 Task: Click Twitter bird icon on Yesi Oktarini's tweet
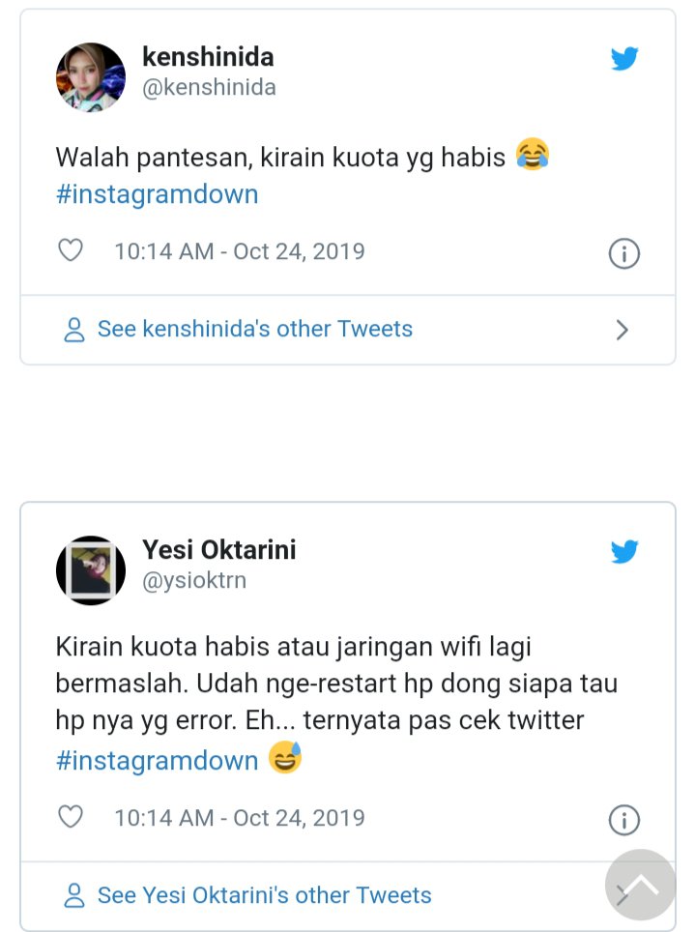[x=624, y=552]
